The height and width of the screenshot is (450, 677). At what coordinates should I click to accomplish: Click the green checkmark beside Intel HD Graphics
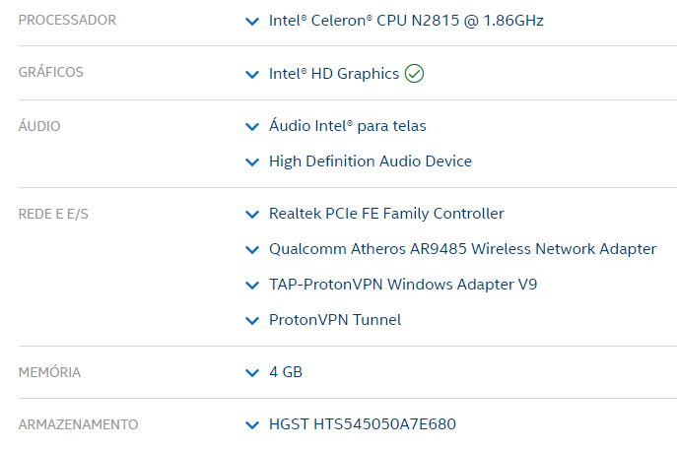[414, 74]
